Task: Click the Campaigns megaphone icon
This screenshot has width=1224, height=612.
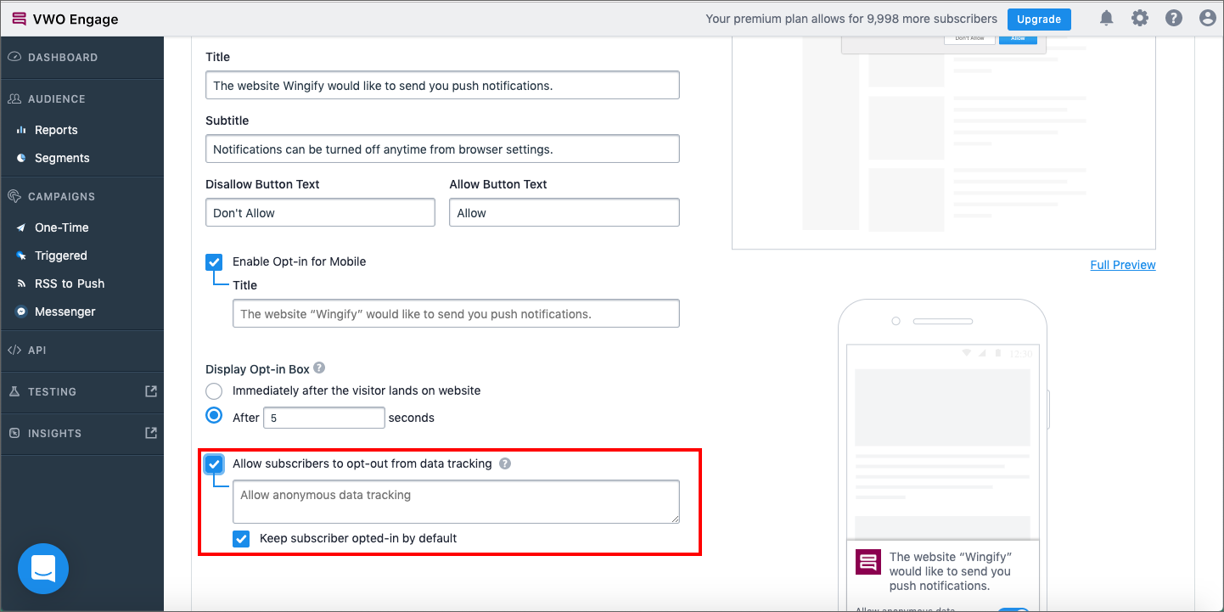Action: tap(14, 196)
